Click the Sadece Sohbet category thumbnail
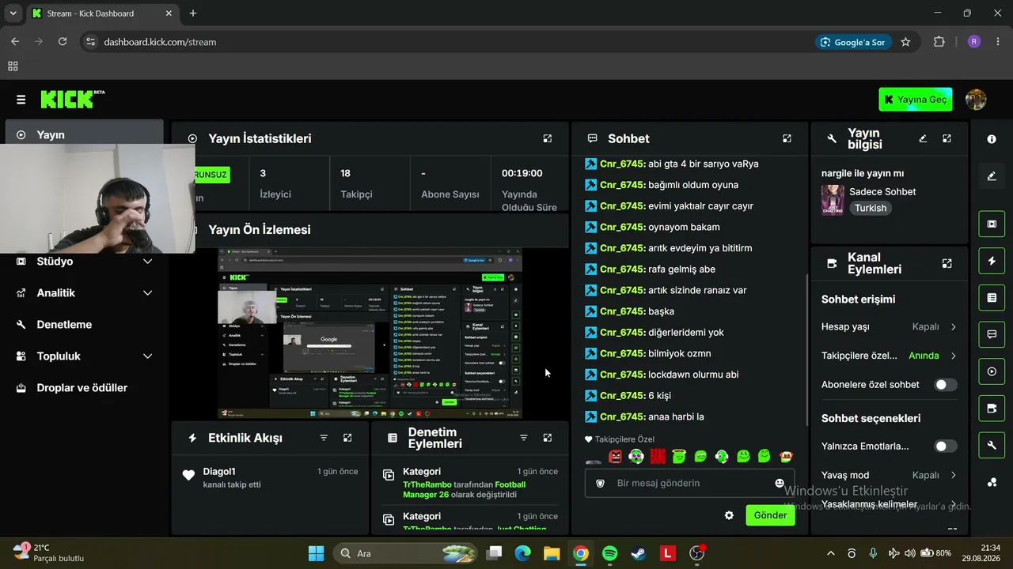1013x569 pixels. tap(833, 200)
